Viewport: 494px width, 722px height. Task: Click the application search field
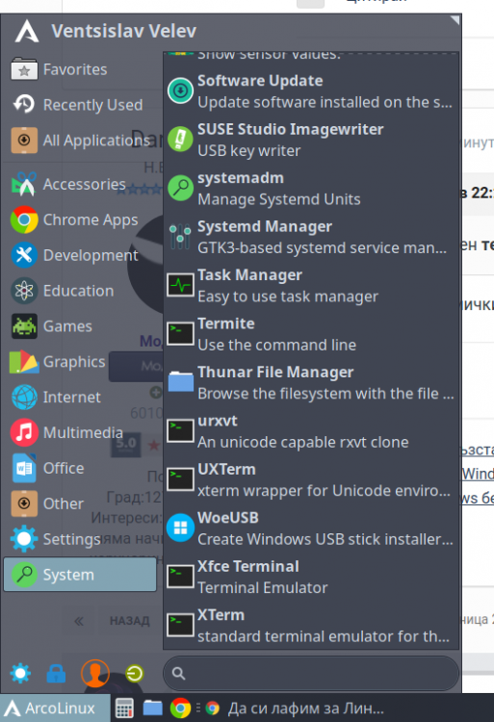[311, 674]
